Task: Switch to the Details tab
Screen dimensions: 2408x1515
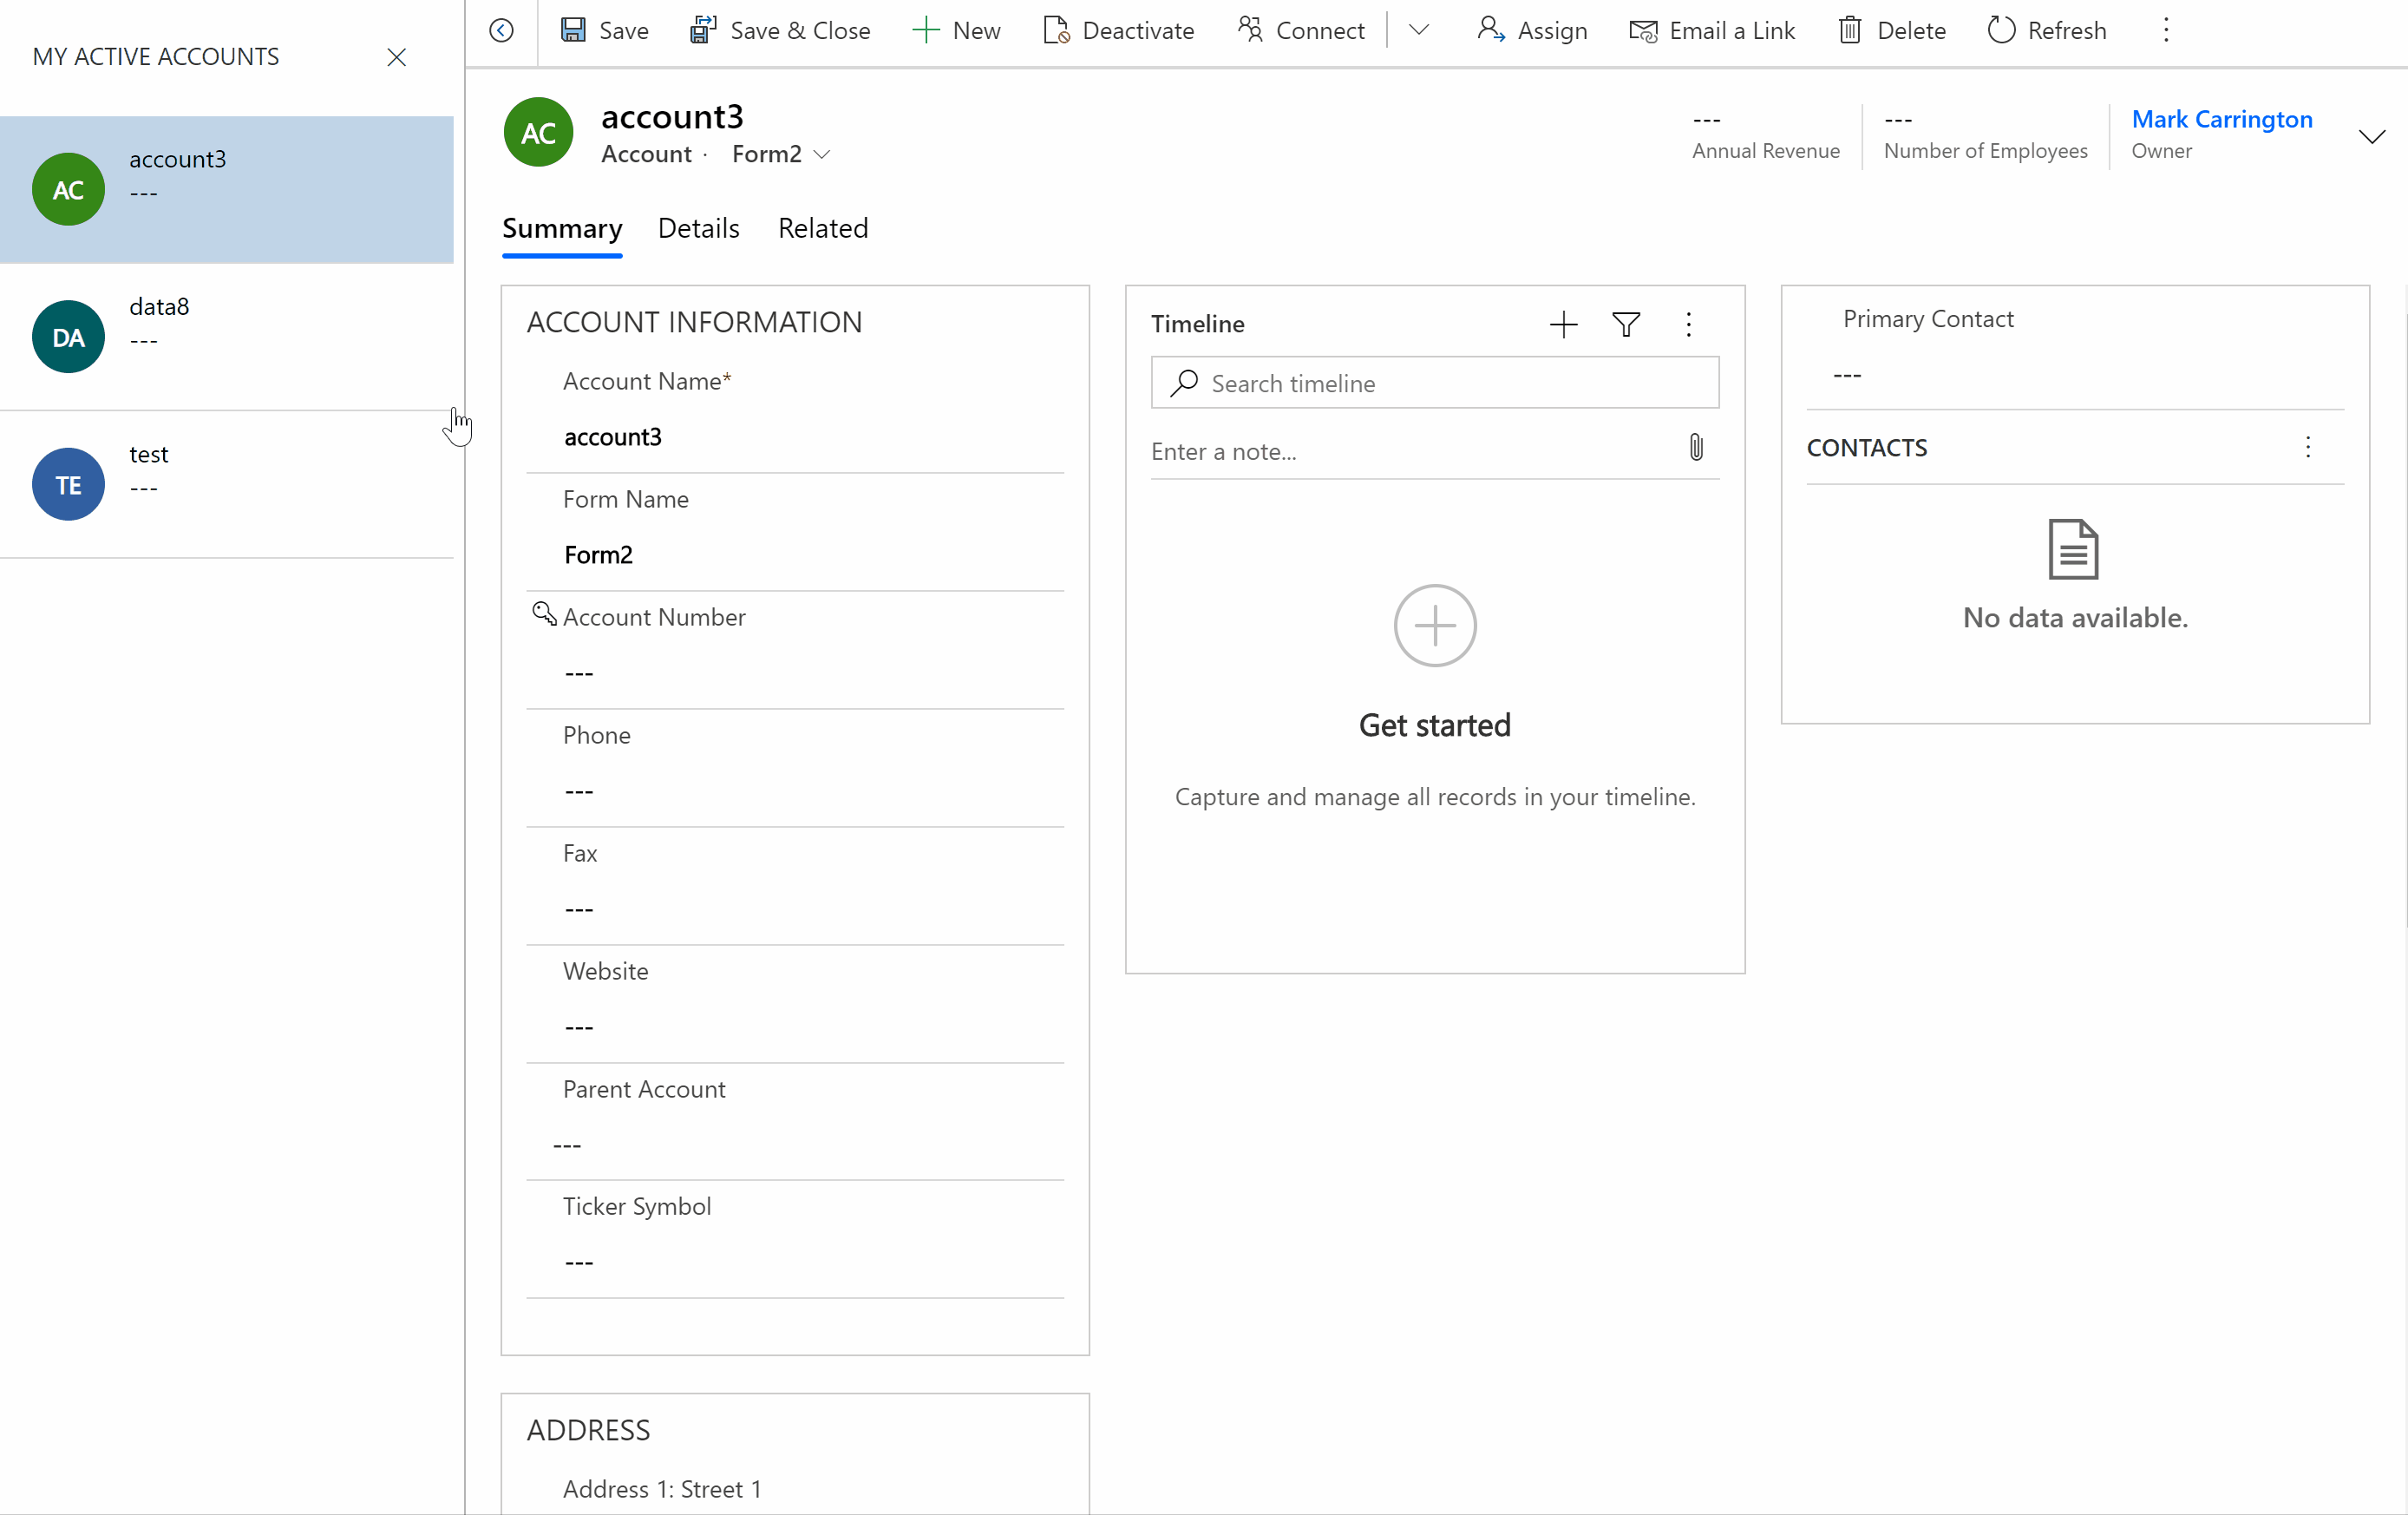Action: coord(698,228)
